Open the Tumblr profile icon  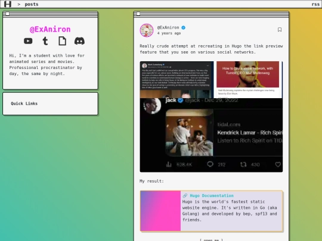click(x=45, y=41)
